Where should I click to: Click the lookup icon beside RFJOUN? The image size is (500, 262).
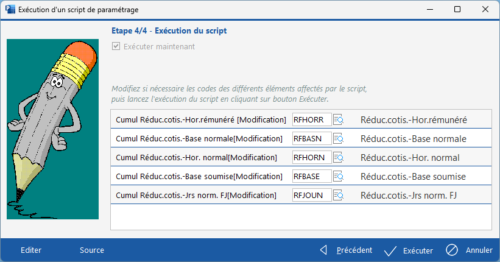(x=339, y=196)
